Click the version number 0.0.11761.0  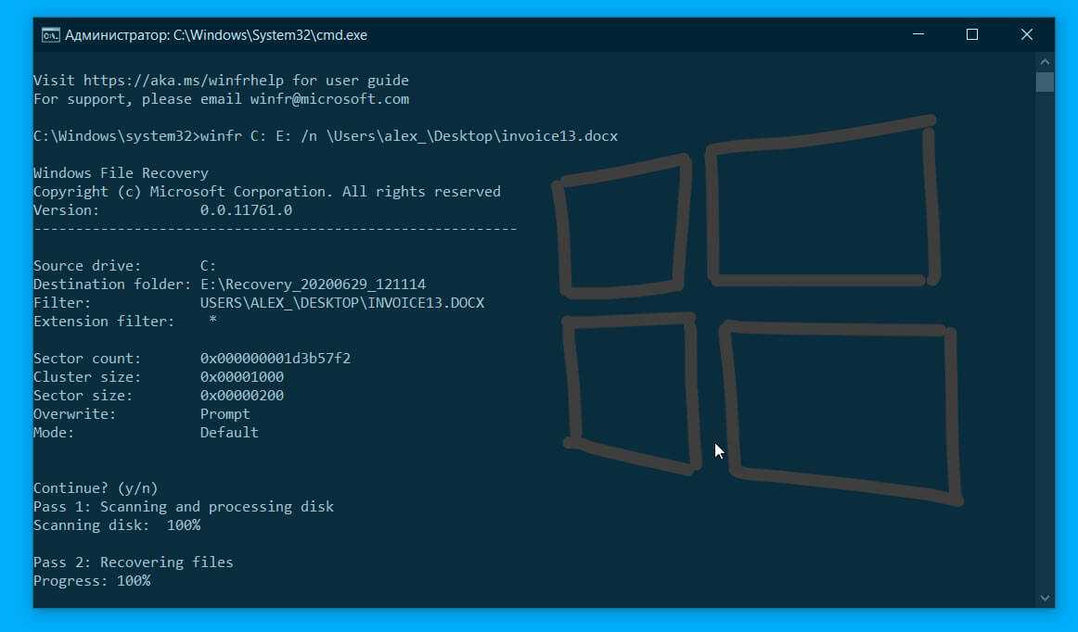246,210
